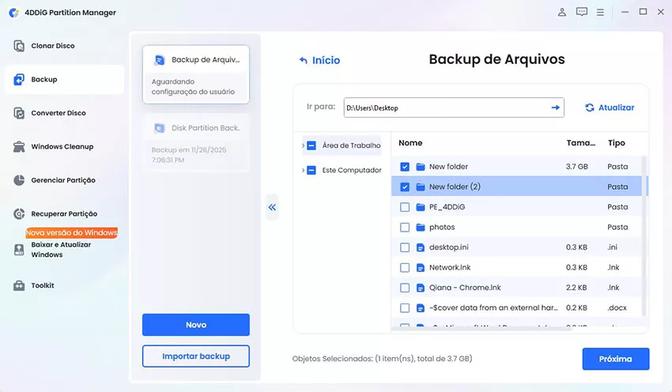The height and width of the screenshot is (392, 672).
Task: Check the Network.lnk checkbox
Action: pyautogui.click(x=405, y=267)
